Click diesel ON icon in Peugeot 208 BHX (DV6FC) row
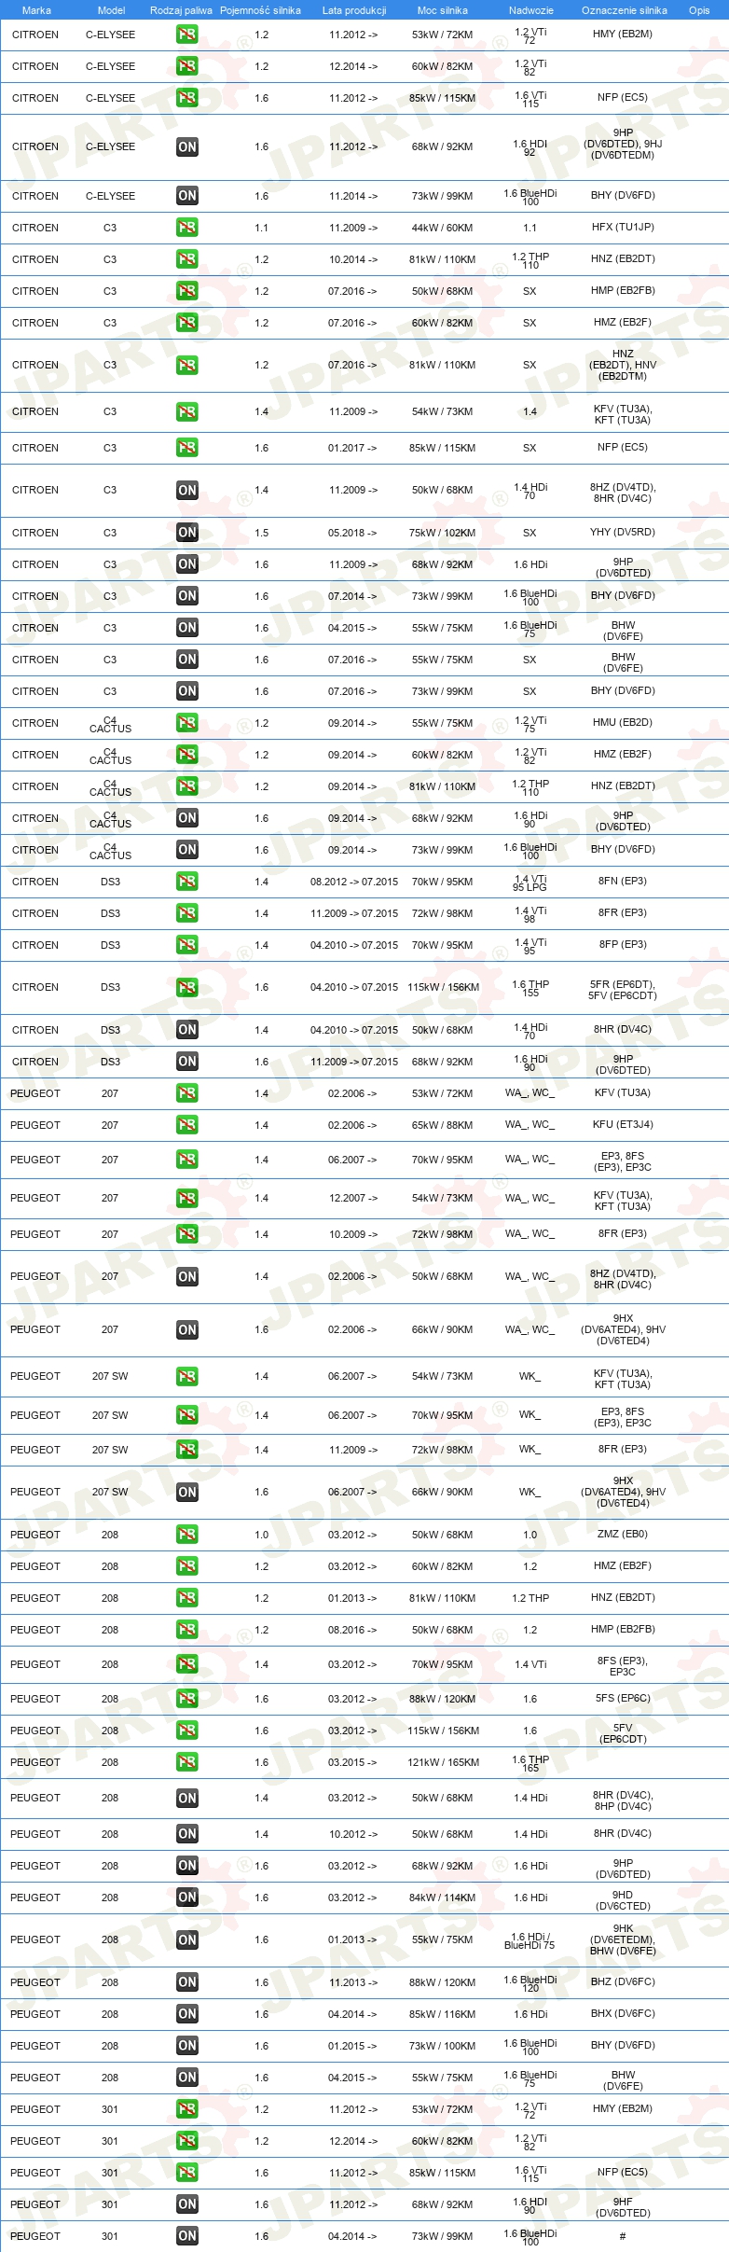 coord(187,2014)
